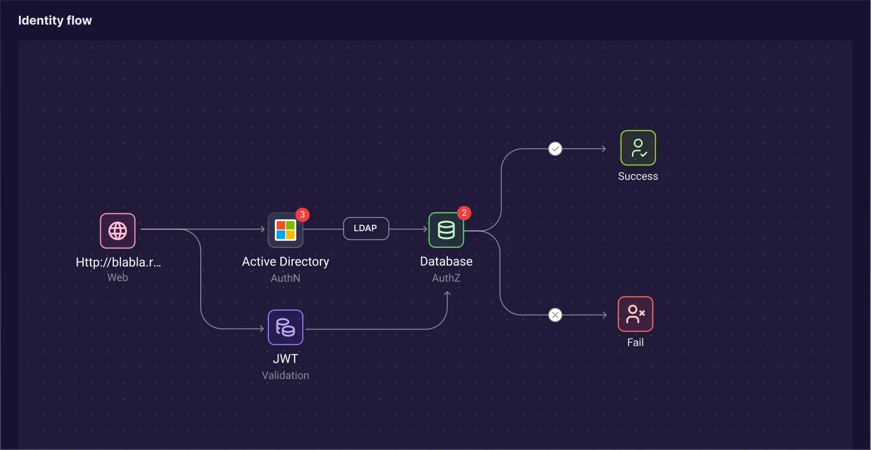Open the red badge 2 on Database
The height and width of the screenshot is (450, 871).
pos(464,213)
